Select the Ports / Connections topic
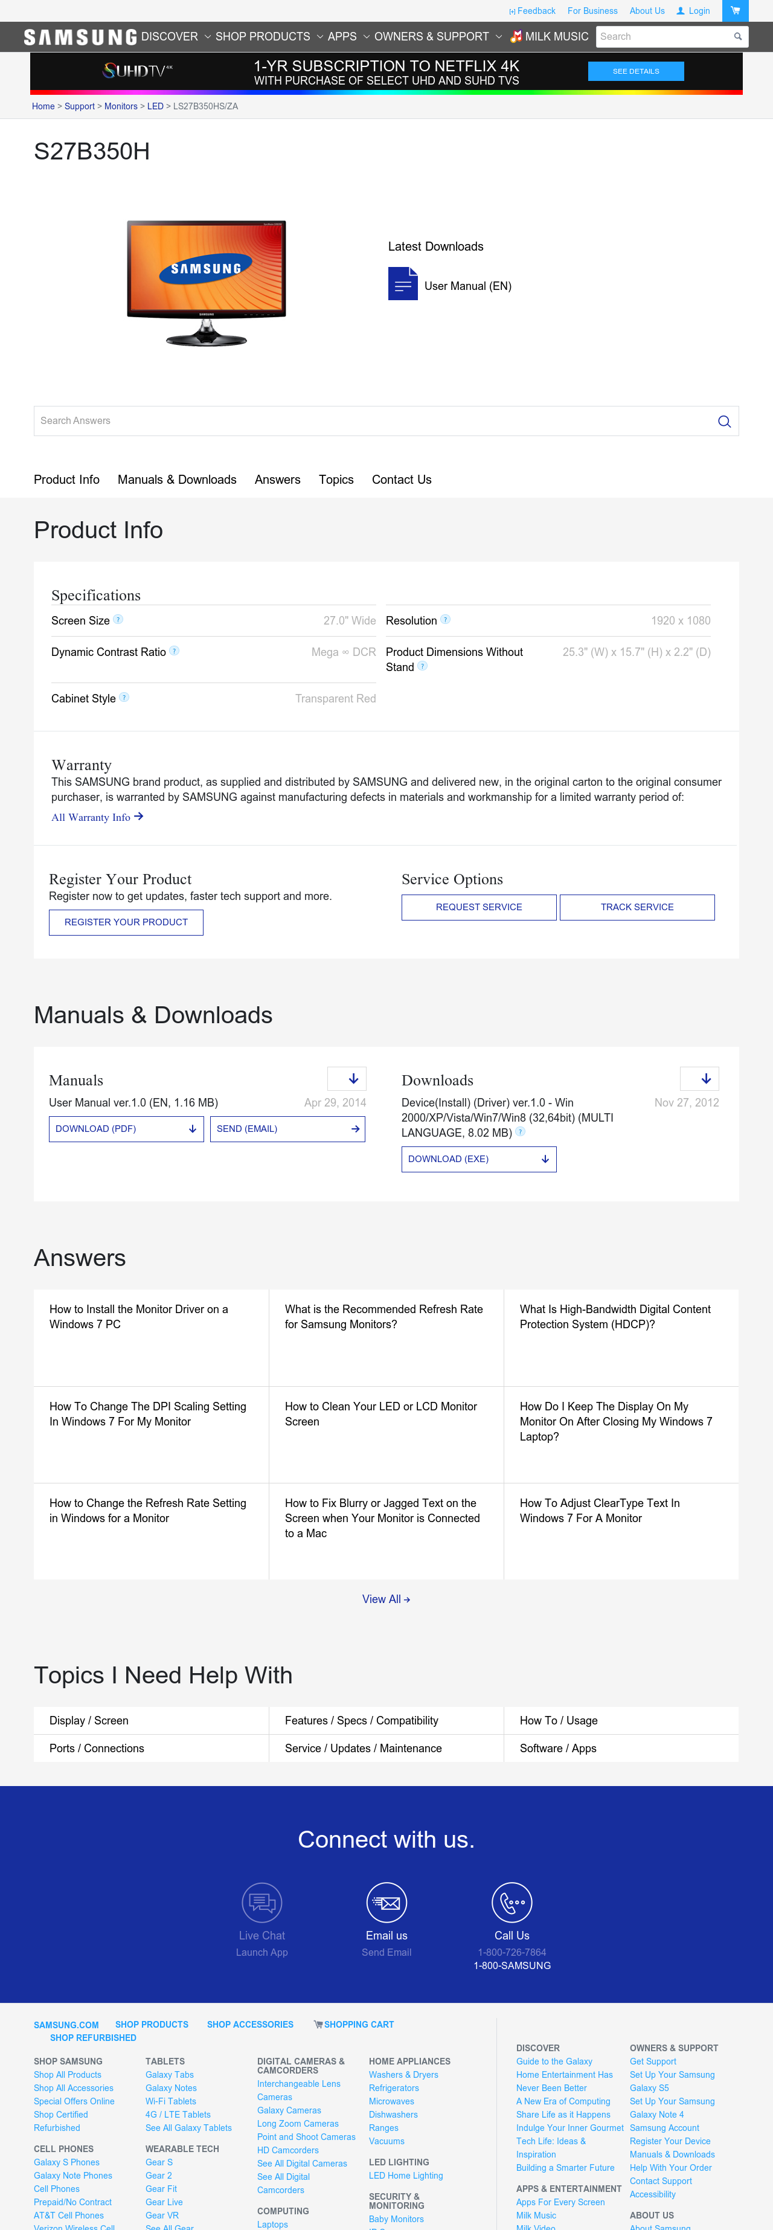 click(x=152, y=1748)
